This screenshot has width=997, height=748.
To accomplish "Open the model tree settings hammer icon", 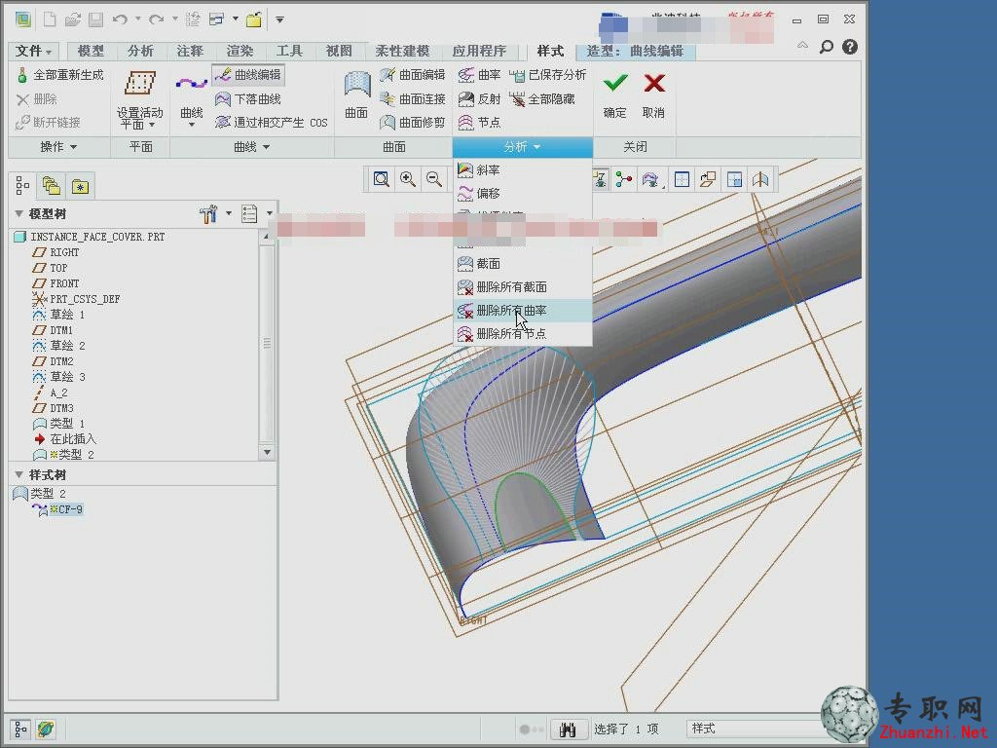I will click(208, 213).
